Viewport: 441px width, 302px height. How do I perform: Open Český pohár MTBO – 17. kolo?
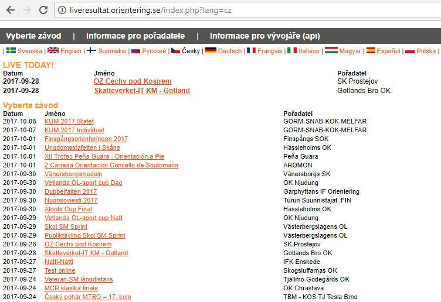(x=88, y=297)
